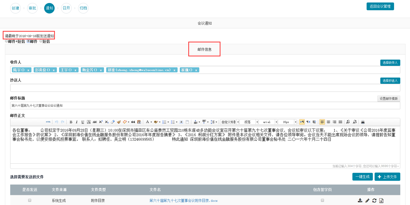This screenshot has height=205, width=410.
Task: Insert bulleted list
Action: (x=173, y=122)
